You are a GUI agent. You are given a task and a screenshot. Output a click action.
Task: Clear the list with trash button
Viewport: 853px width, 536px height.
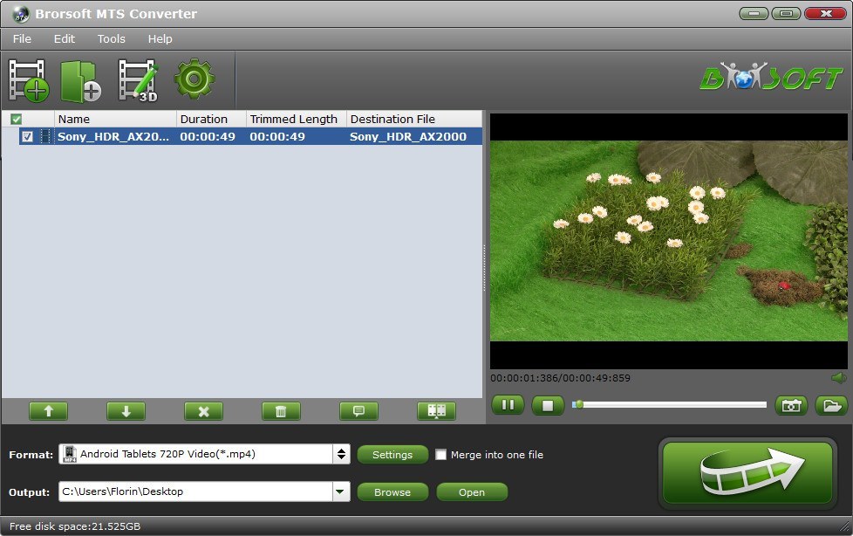click(281, 411)
